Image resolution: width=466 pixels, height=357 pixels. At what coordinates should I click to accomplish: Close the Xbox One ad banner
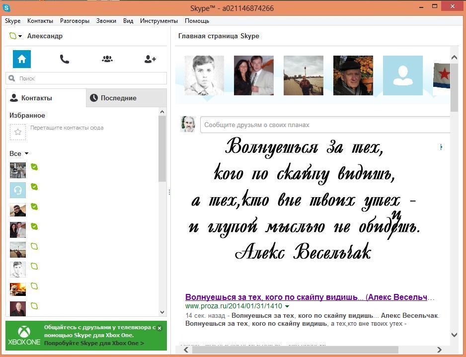coord(159,328)
